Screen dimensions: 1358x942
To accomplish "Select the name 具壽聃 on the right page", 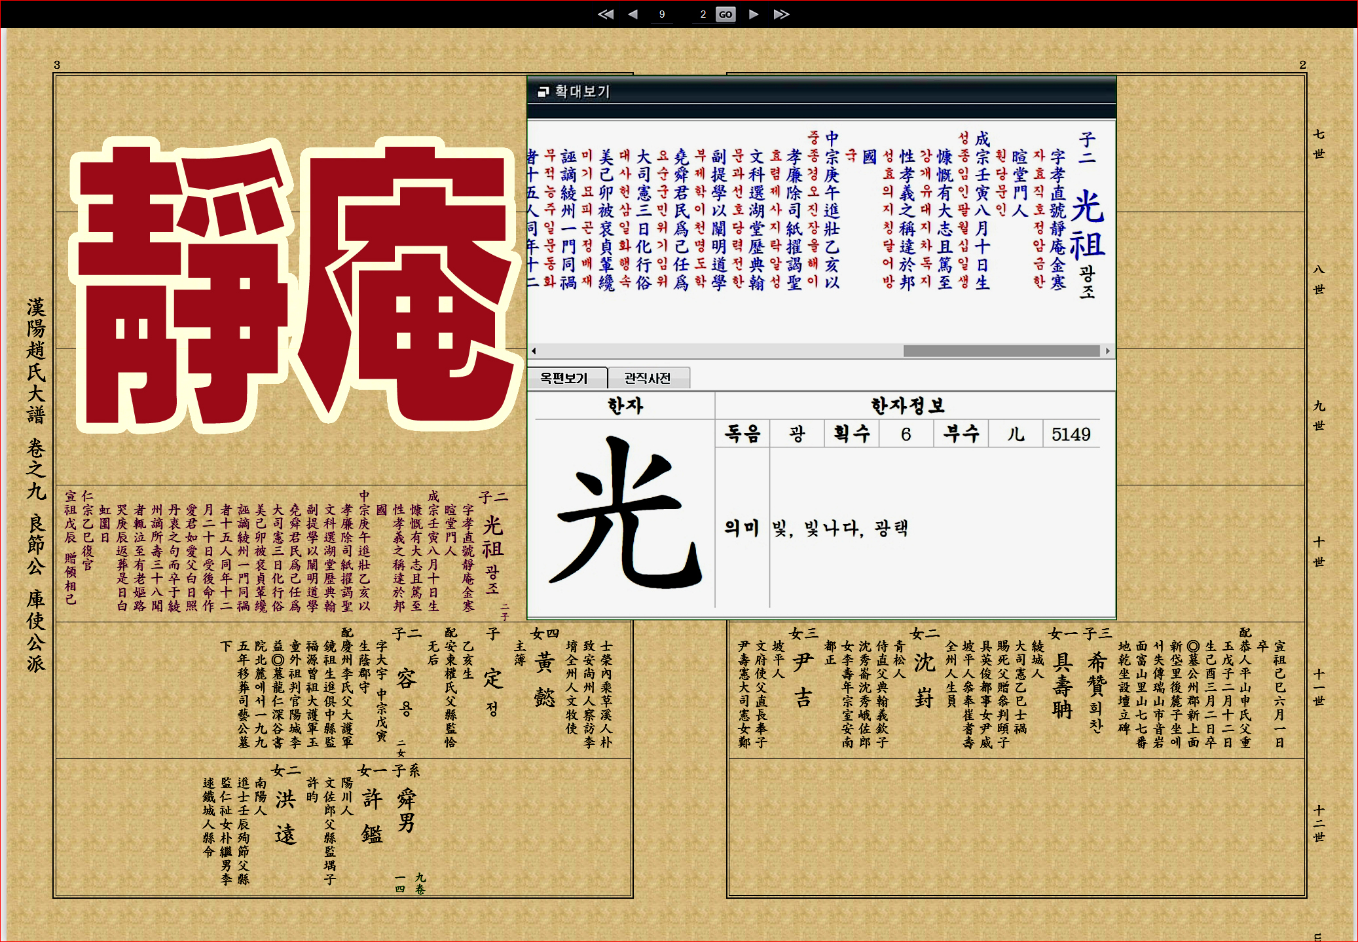I will click(1063, 685).
